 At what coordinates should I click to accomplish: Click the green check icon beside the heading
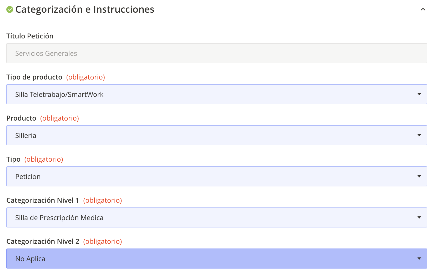click(10, 10)
